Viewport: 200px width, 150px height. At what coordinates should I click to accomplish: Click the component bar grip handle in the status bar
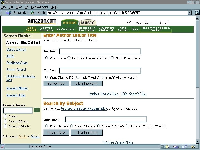(162, 147)
